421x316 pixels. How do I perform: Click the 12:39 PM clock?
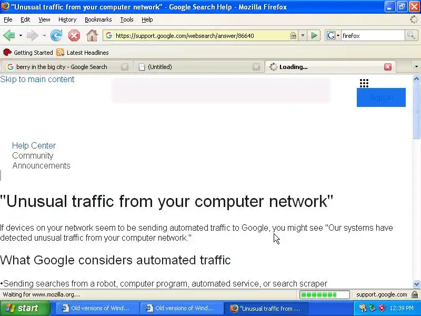(x=402, y=308)
